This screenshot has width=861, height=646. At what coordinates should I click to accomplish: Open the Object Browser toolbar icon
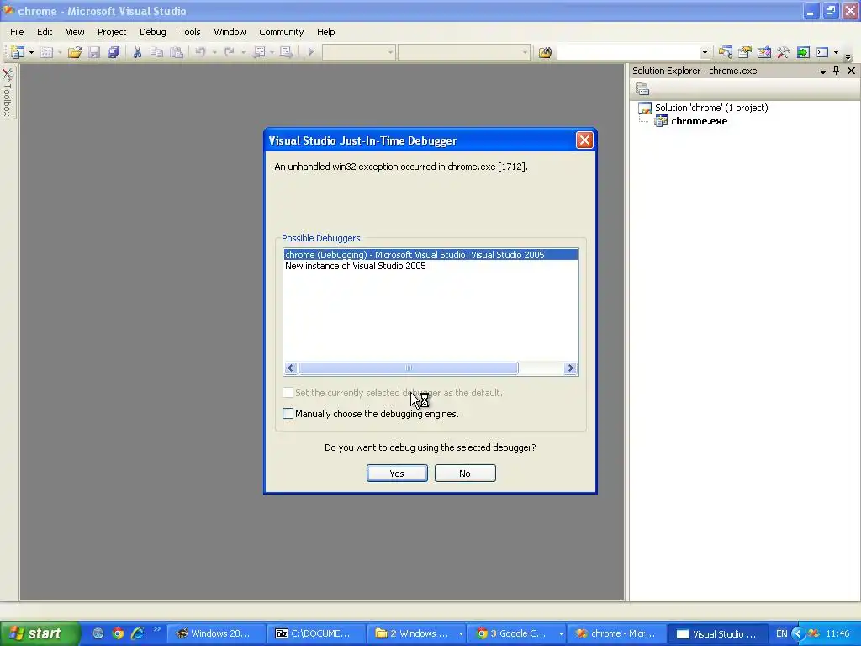tap(763, 52)
